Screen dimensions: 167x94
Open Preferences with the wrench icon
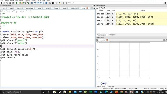(57, 3)
